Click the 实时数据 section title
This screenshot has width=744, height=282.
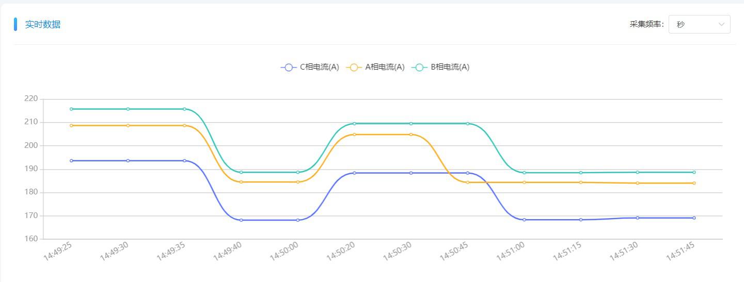click(x=43, y=24)
